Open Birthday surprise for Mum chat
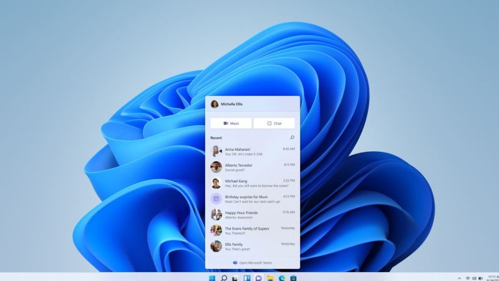Screen dimensions: 499x281 253,199
